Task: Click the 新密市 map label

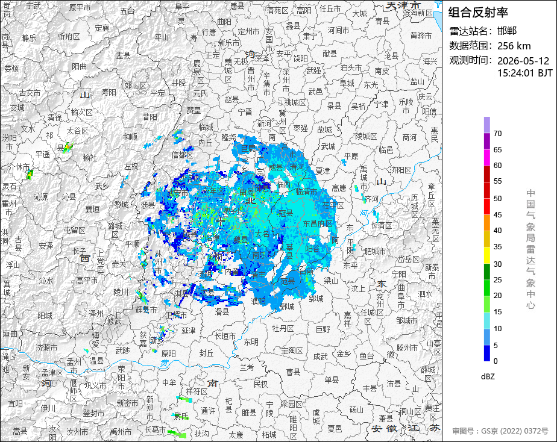Action: (127, 403)
